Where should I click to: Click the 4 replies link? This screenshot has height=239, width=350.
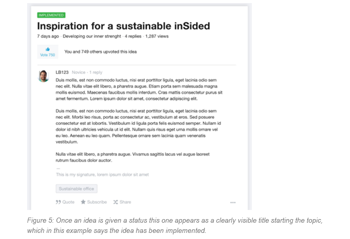point(133,36)
